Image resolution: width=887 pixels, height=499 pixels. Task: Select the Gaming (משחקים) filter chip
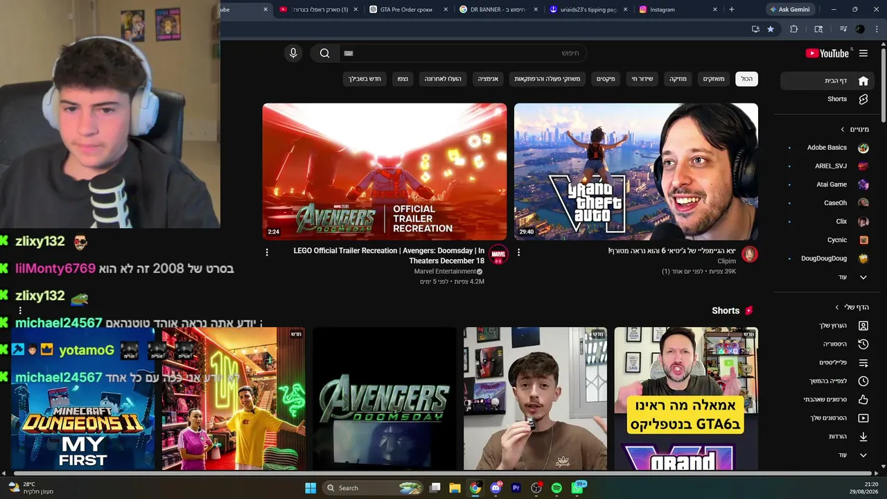(x=714, y=79)
